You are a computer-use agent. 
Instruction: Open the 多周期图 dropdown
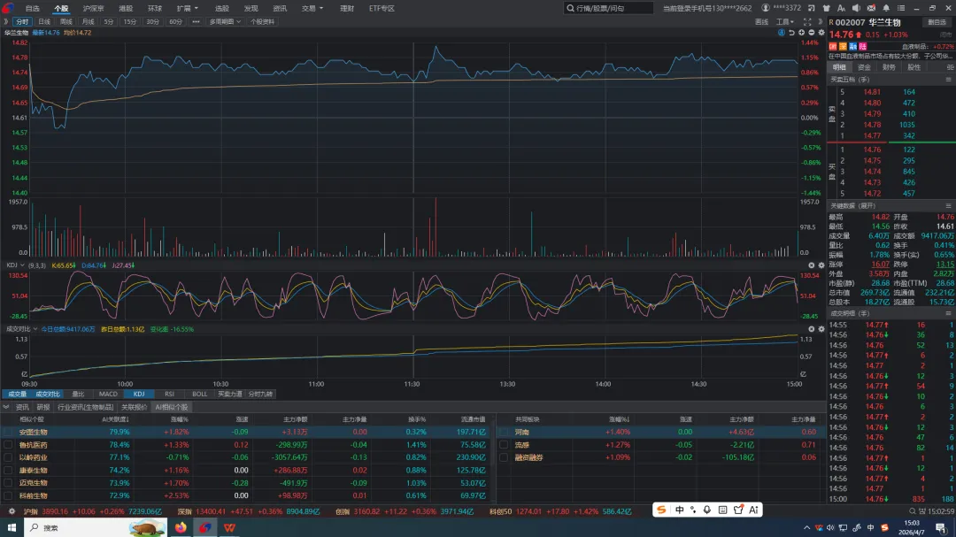(x=225, y=22)
